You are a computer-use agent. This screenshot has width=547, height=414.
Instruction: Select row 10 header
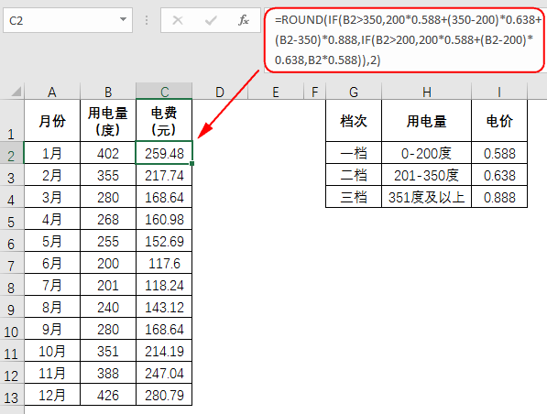(x=12, y=329)
